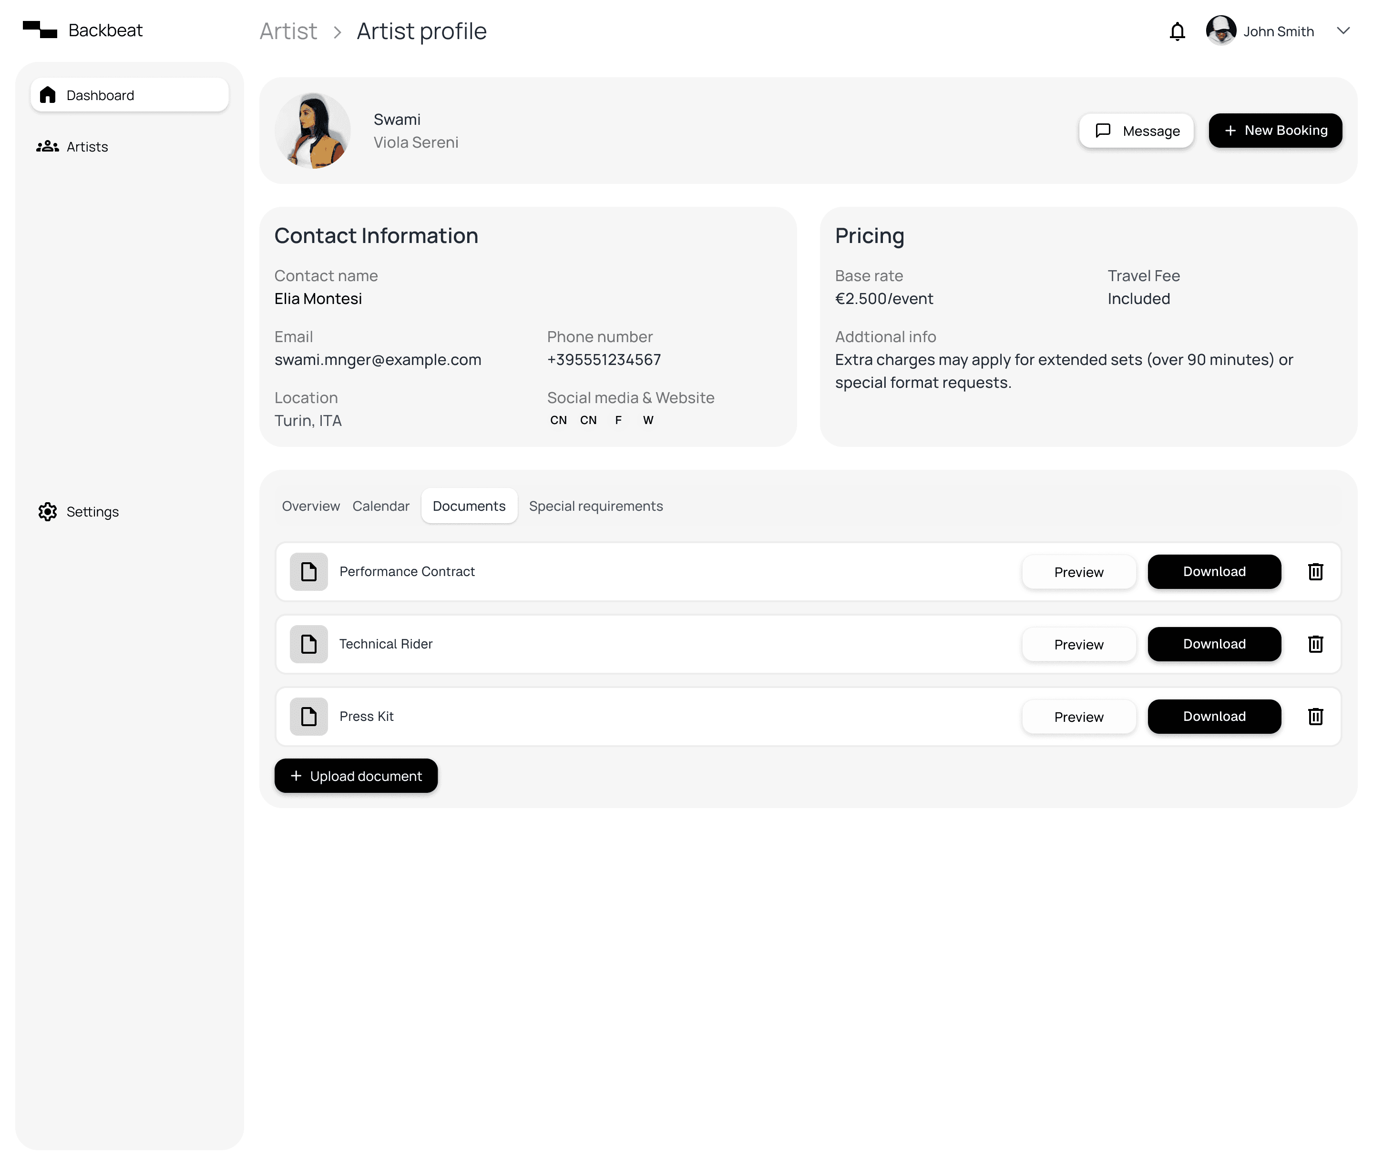Open the F social media icon
Viewport: 1373px width, 1154px height.
(x=618, y=420)
